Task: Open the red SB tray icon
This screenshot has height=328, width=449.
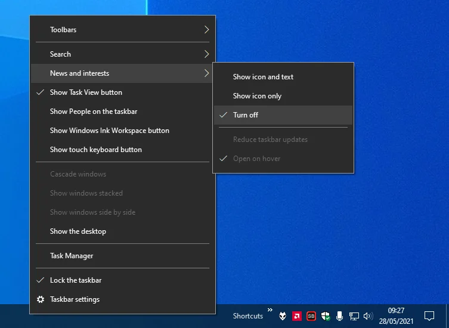Action: (311, 316)
